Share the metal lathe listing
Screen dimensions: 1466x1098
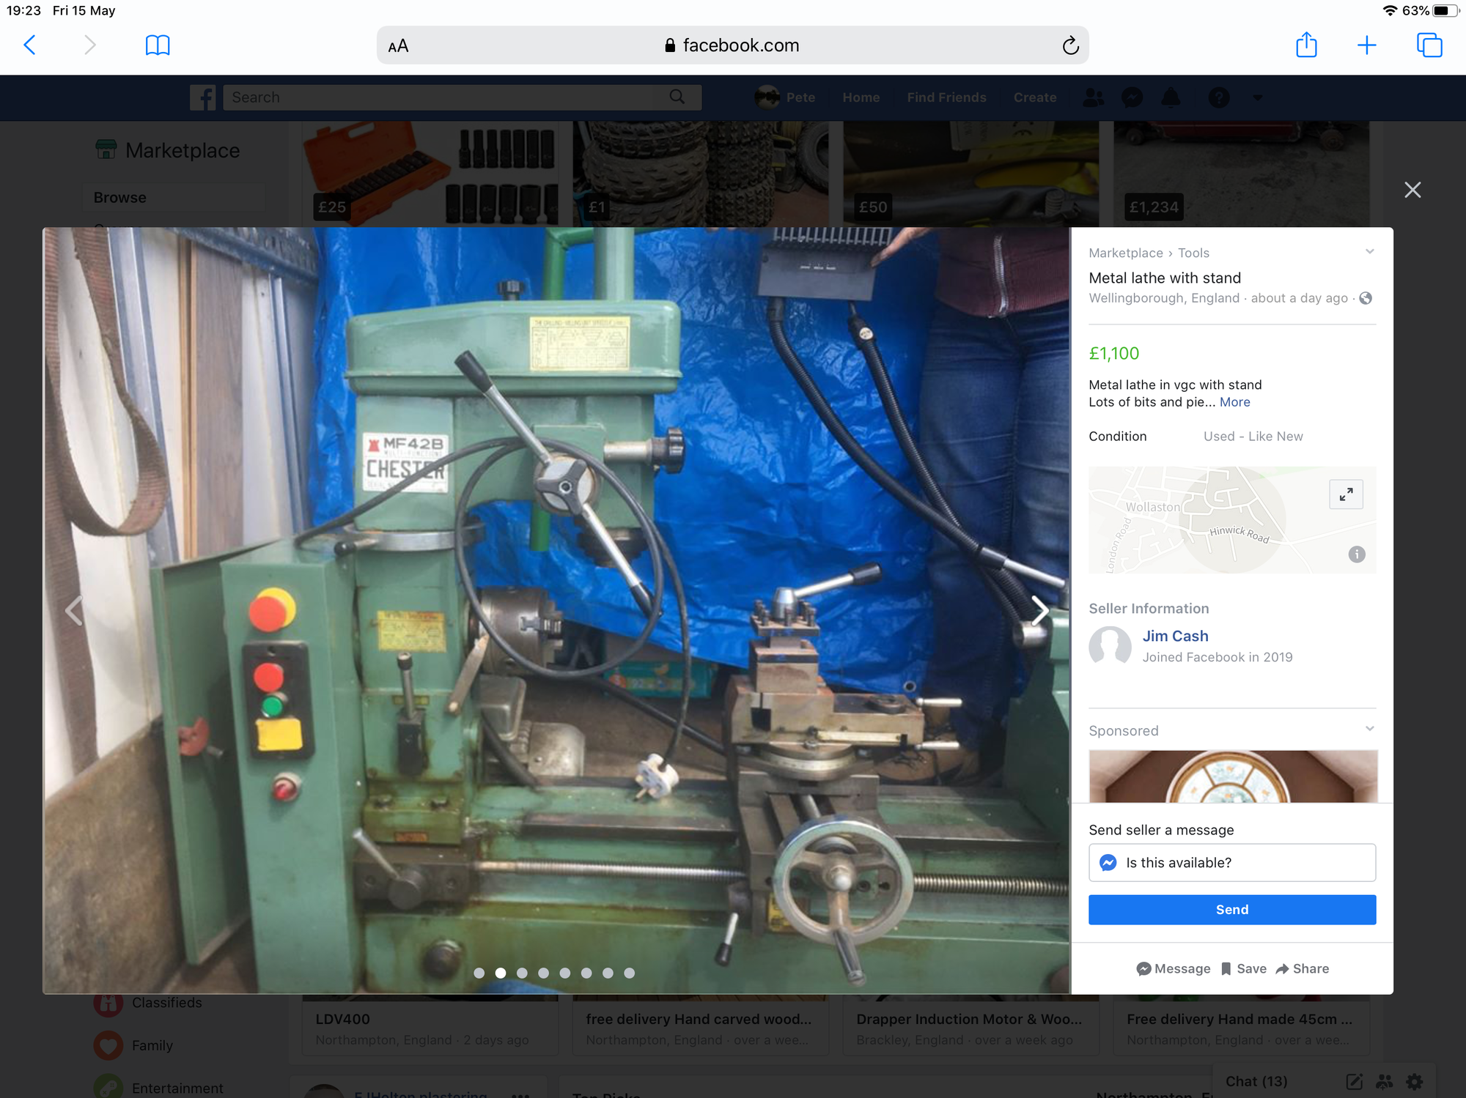1303,968
